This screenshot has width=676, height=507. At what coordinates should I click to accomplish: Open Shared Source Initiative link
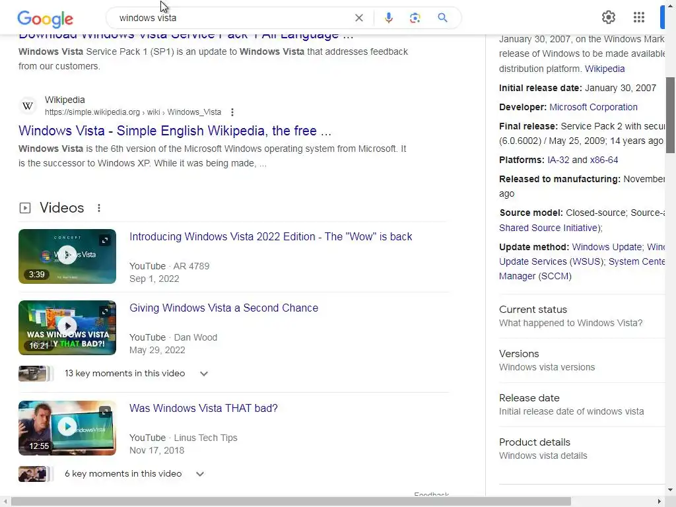coord(550,228)
